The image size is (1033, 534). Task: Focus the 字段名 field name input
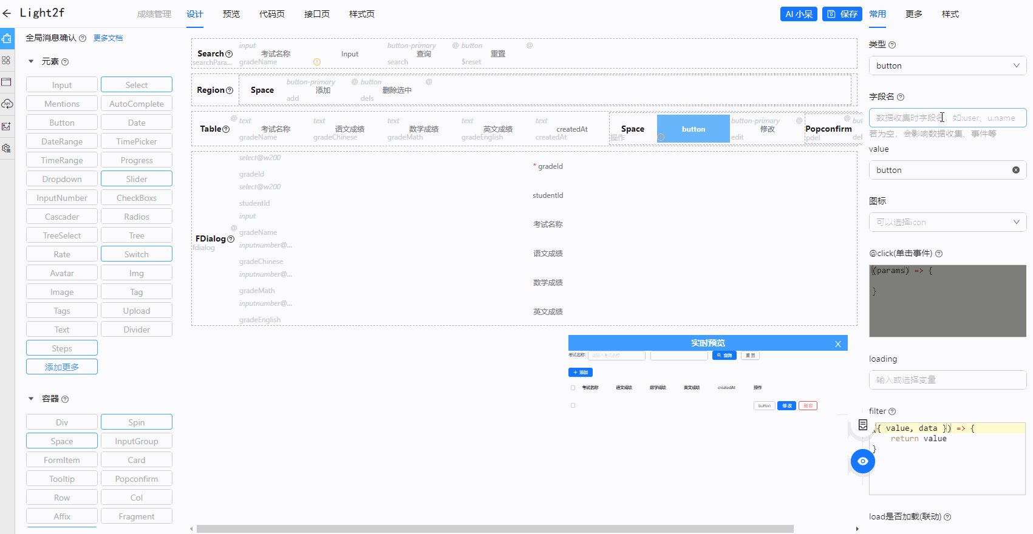[948, 118]
